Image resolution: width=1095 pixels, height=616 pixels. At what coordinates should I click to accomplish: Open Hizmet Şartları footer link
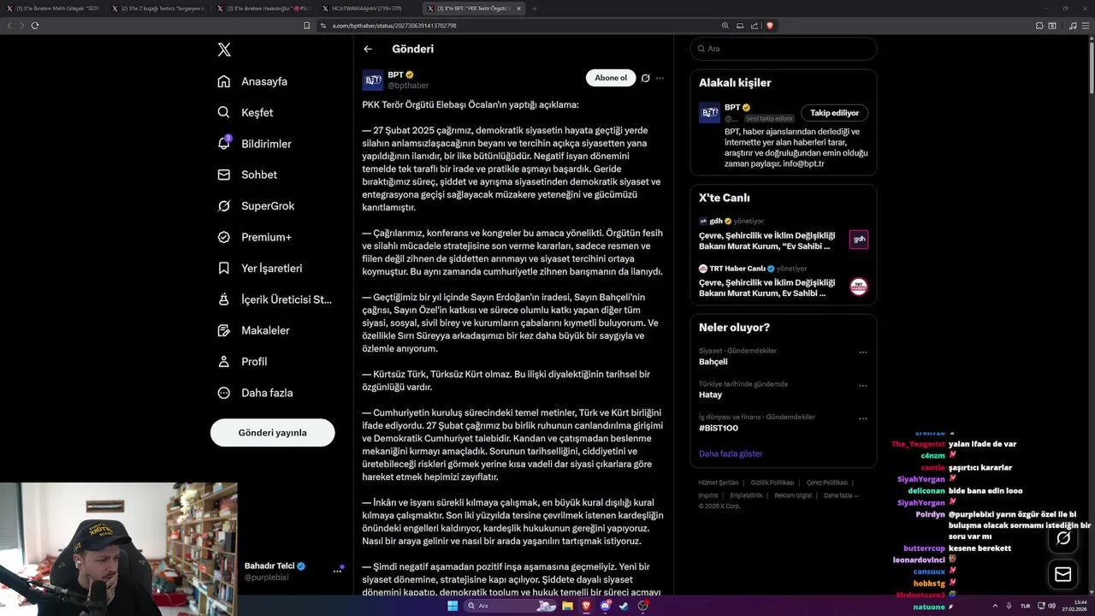tap(719, 483)
